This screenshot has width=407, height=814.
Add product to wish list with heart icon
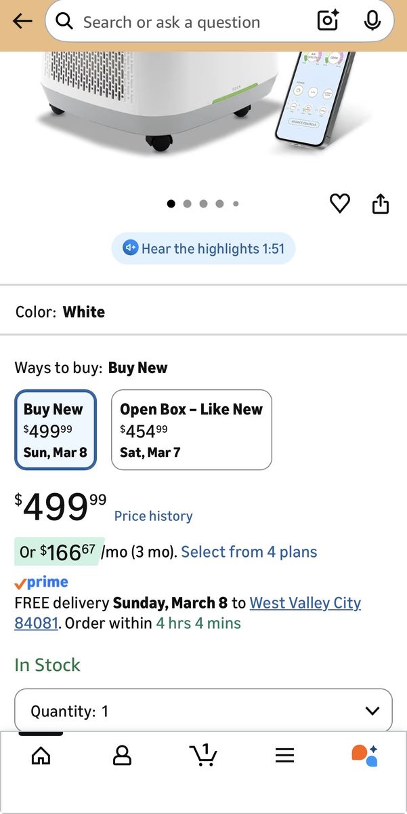[340, 203]
